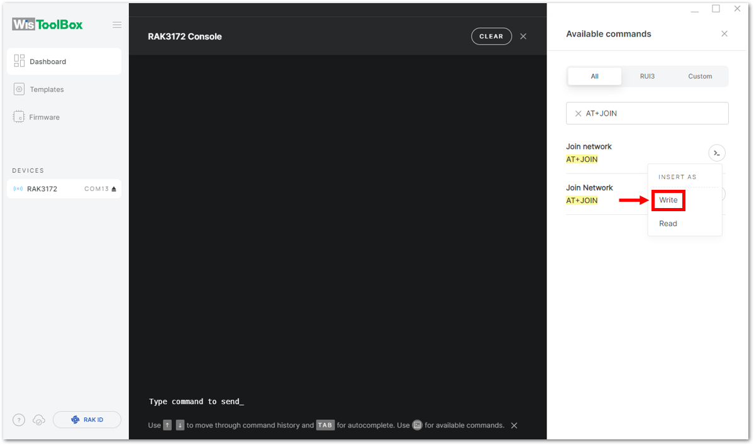Image resolution: width=754 pixels, height=445 pixels.
Task: Click insert icon for Join network command
Action: 717,153
